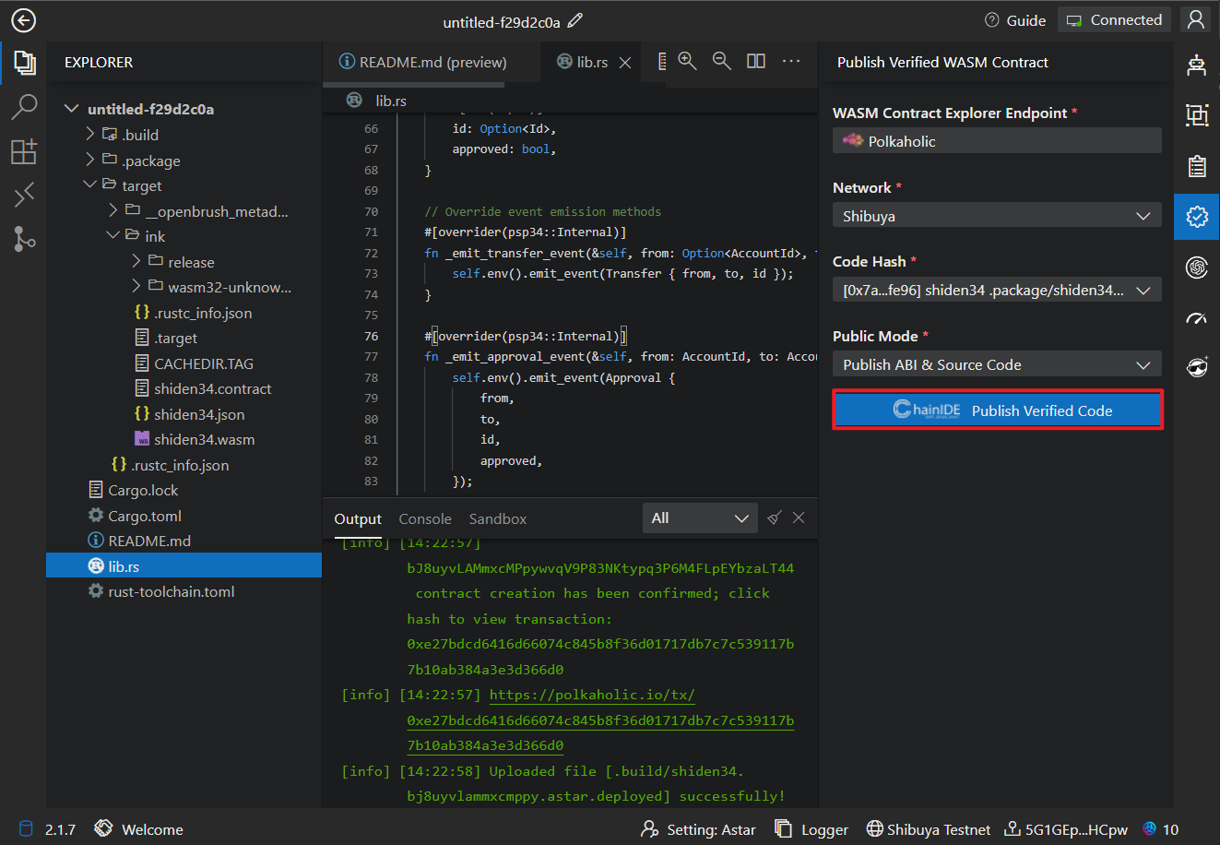Image resolution: width=1220 pixels, height=845 pixels.
Task: Select the Polkaholic explorer endpoint field
Action: (996, 141)
